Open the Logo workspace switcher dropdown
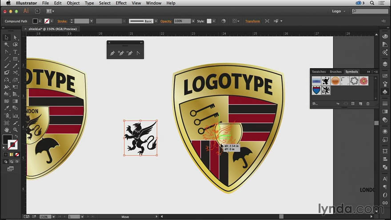The image size is (391, 220). pos(344,11)
